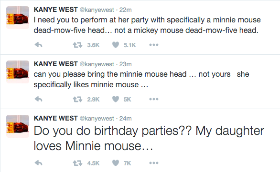This screenshot has height=172, width=280.
Task: Click the KANYE WEST name on the top tweet
Action: click(56, 10)
